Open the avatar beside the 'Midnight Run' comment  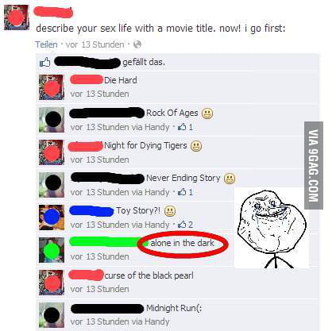tap(52, 315)
